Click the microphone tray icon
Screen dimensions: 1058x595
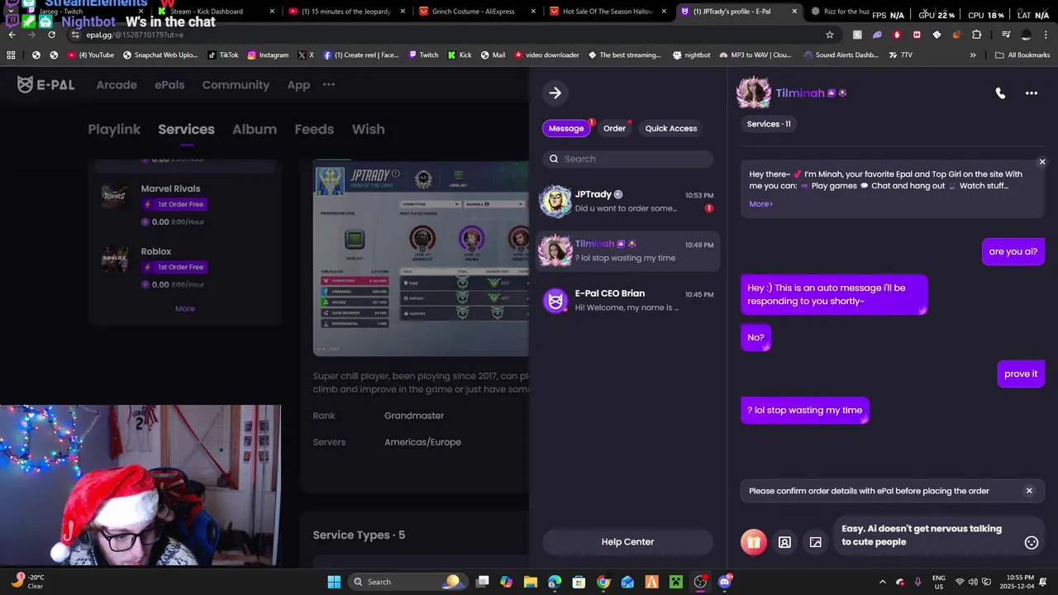pos(917,582)
